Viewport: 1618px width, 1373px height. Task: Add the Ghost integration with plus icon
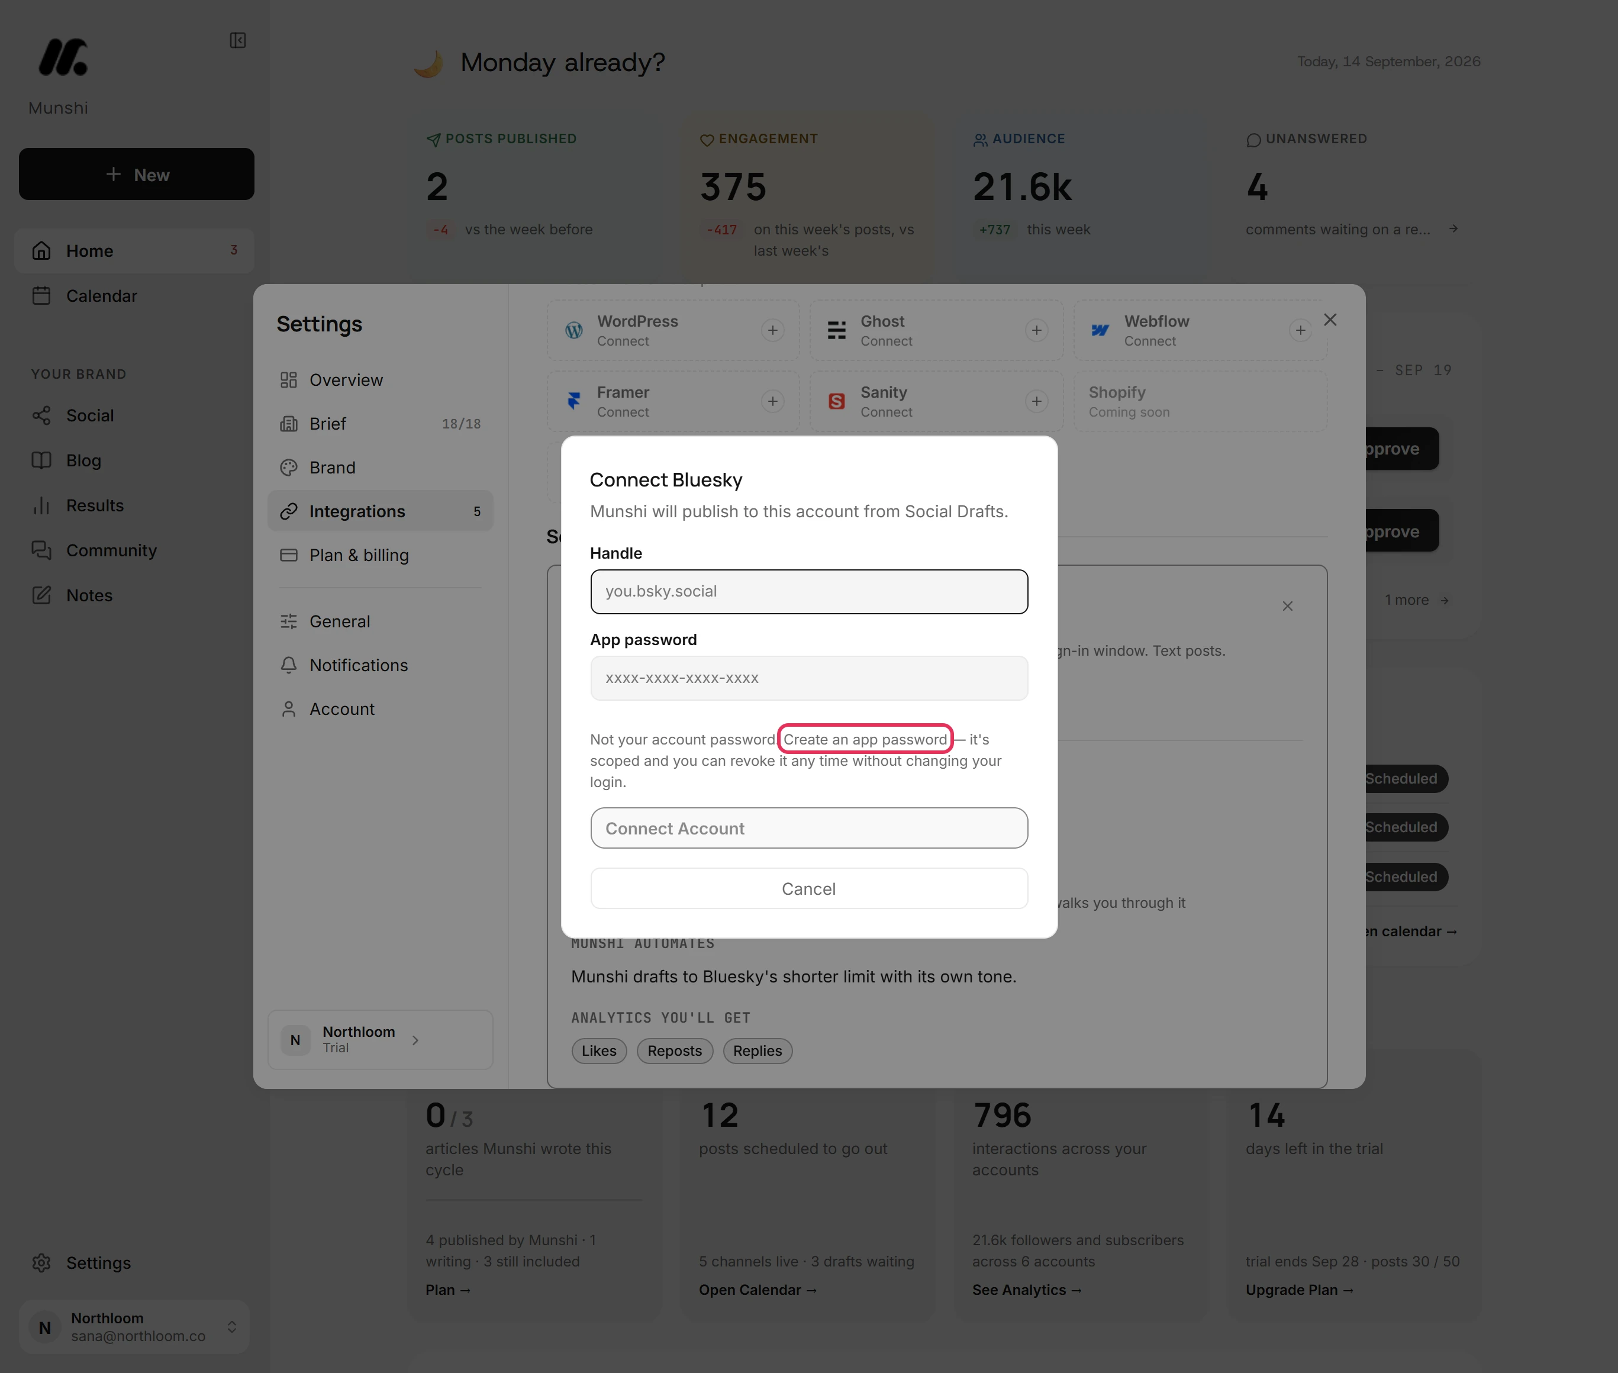(1037, 331)
